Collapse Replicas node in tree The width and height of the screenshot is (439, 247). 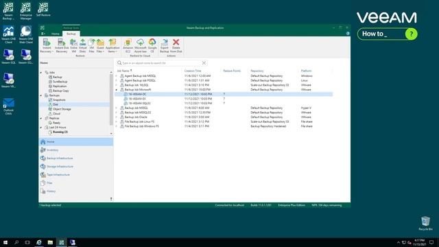point(41,118)
